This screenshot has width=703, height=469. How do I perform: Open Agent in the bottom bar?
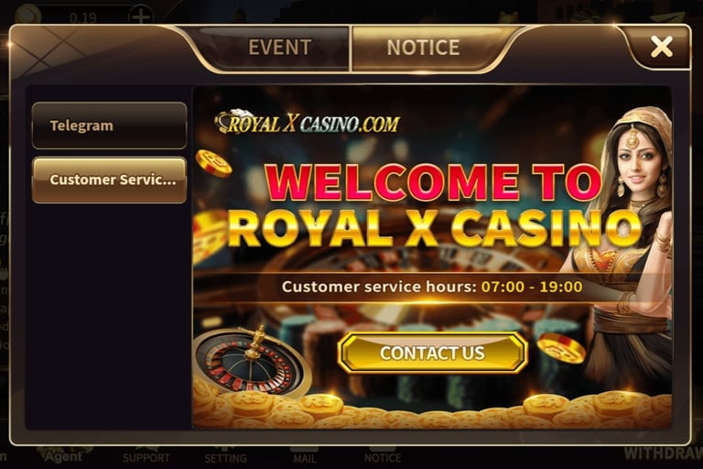(64, 456)
